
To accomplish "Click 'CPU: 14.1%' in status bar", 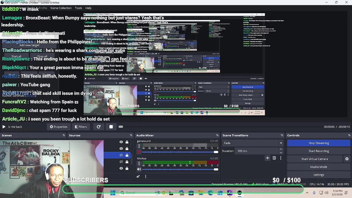I will [317, 184].
